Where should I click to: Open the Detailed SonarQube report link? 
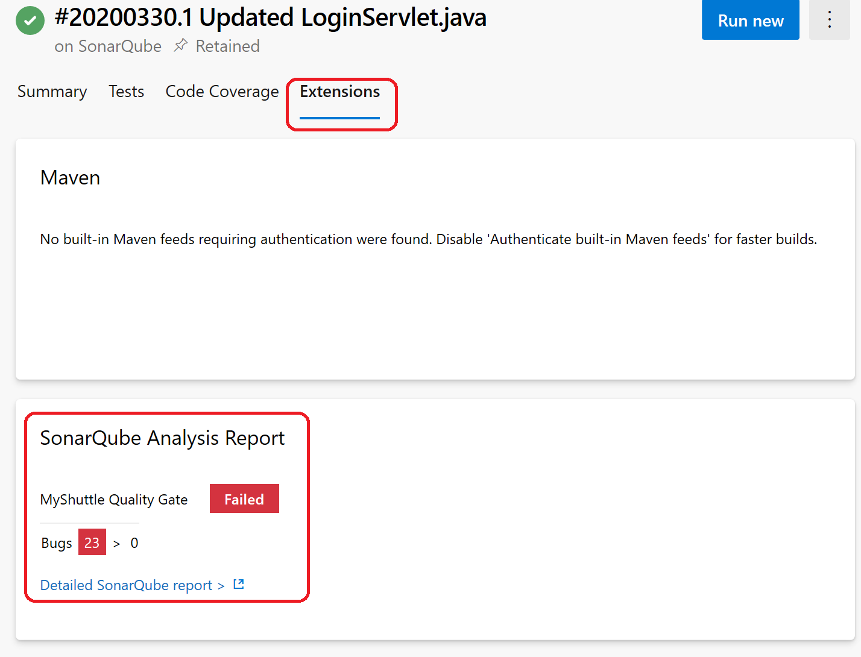point(132,585)
